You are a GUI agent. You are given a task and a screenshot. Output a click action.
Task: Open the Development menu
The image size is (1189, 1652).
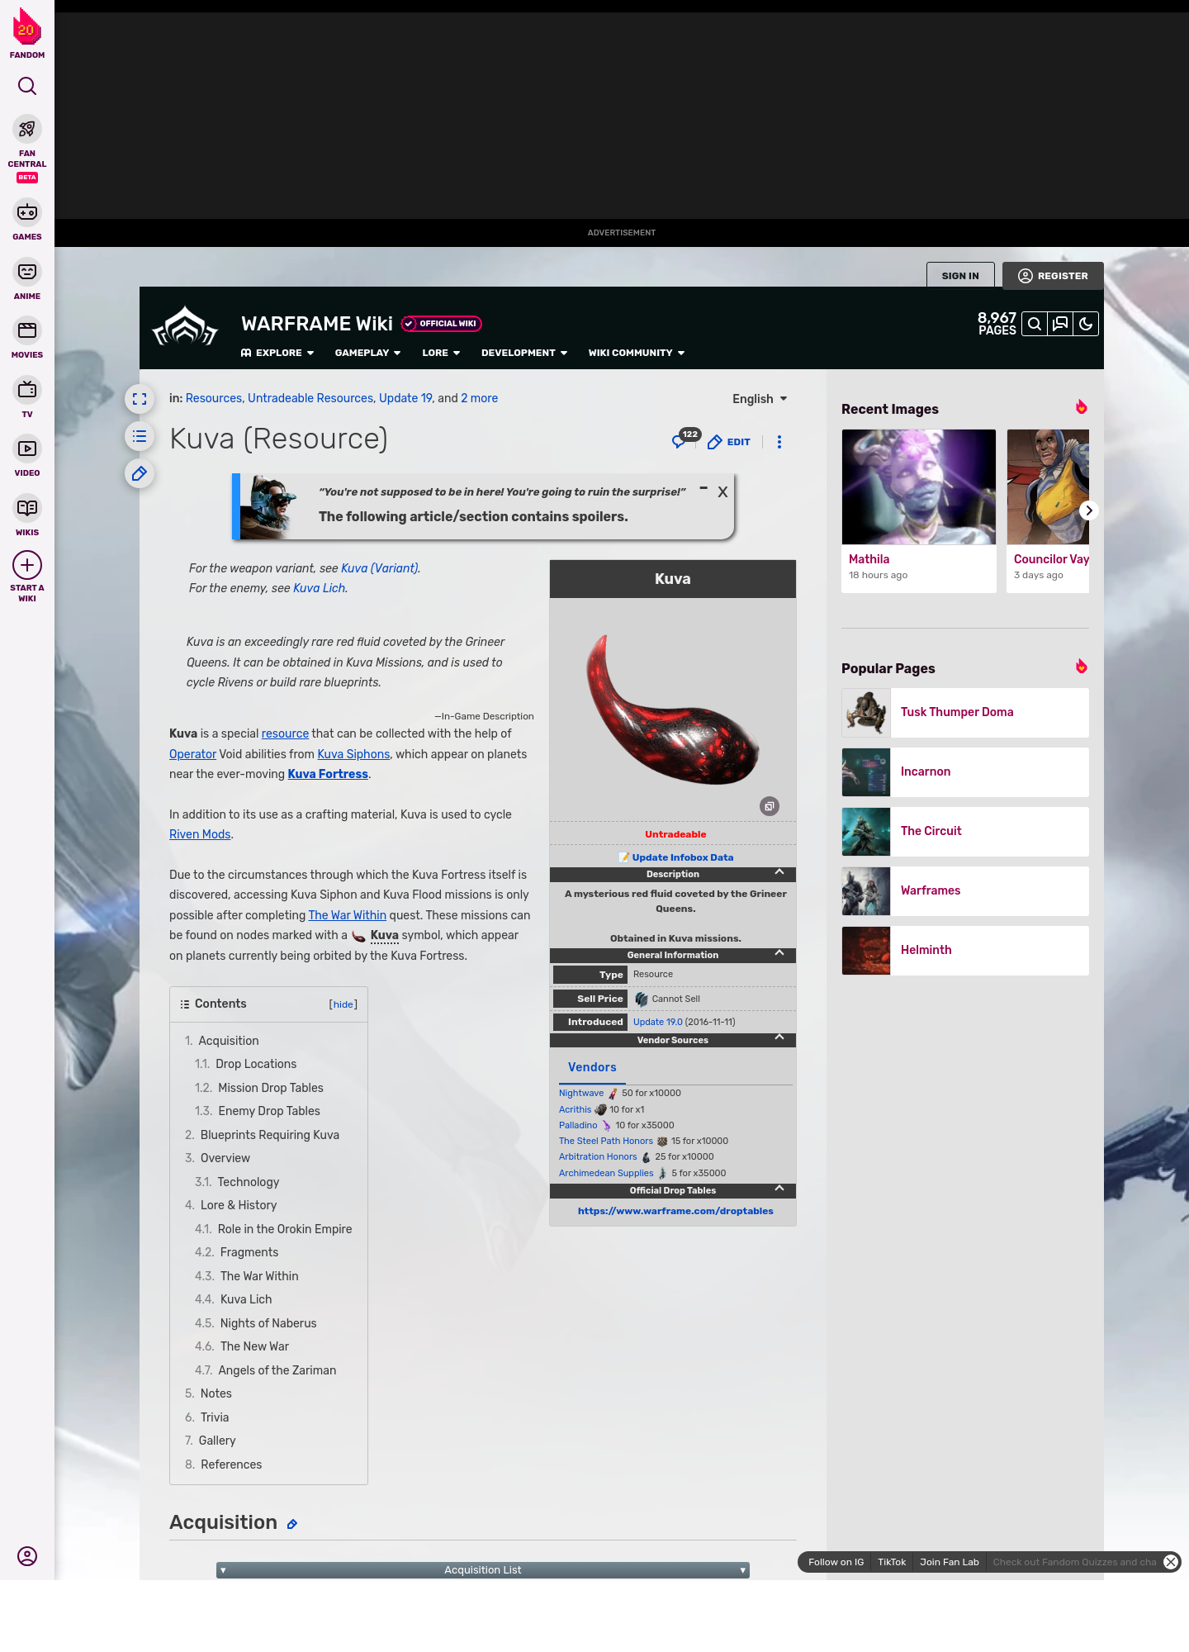click(524, 353)
